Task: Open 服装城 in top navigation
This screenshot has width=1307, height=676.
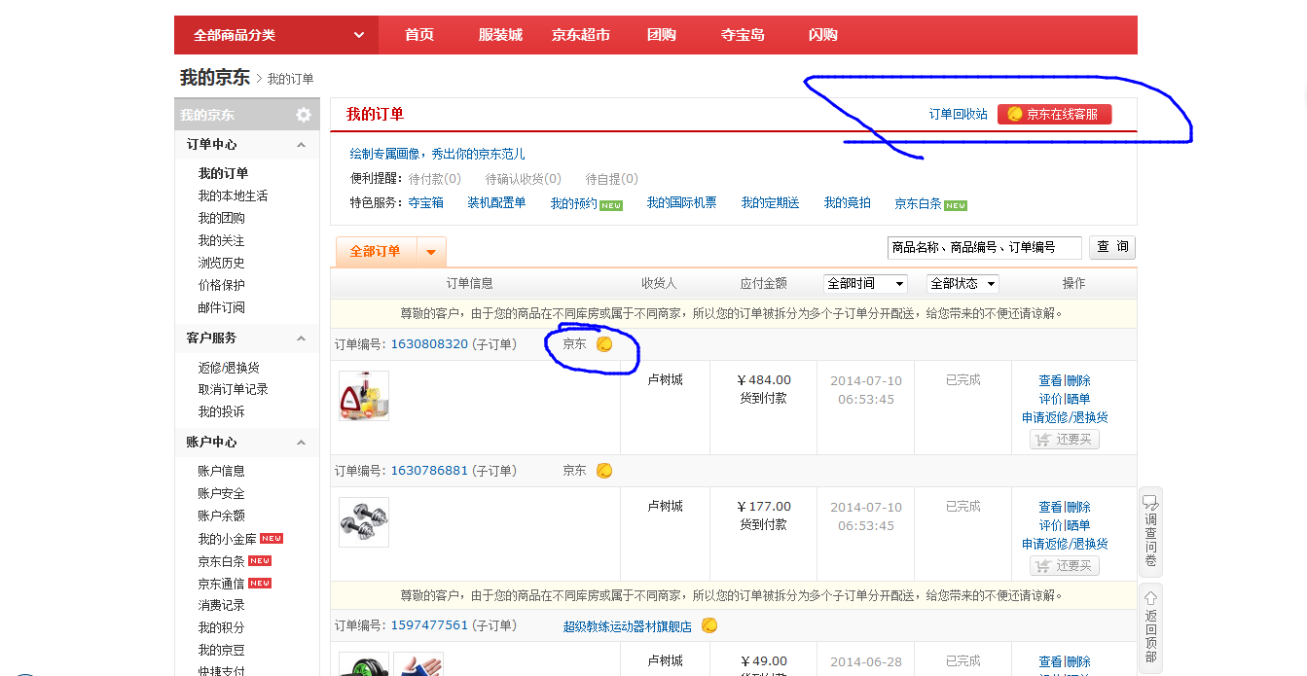Action: (x=500, y=35)
